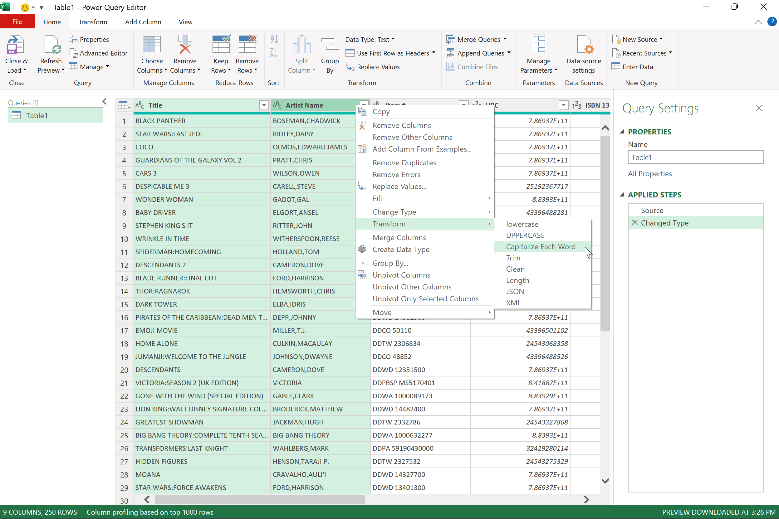Click the Merge Queries icon
The image size is (779, 519).
point(450,39)
